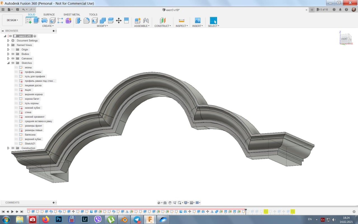This screenshot has height=224, width=358.
Task: Click the Orbit tool icon
Action: [x=159, y=203]
